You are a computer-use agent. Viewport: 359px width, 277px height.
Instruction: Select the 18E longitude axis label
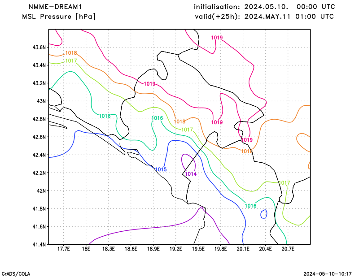[x=86, y=249]
